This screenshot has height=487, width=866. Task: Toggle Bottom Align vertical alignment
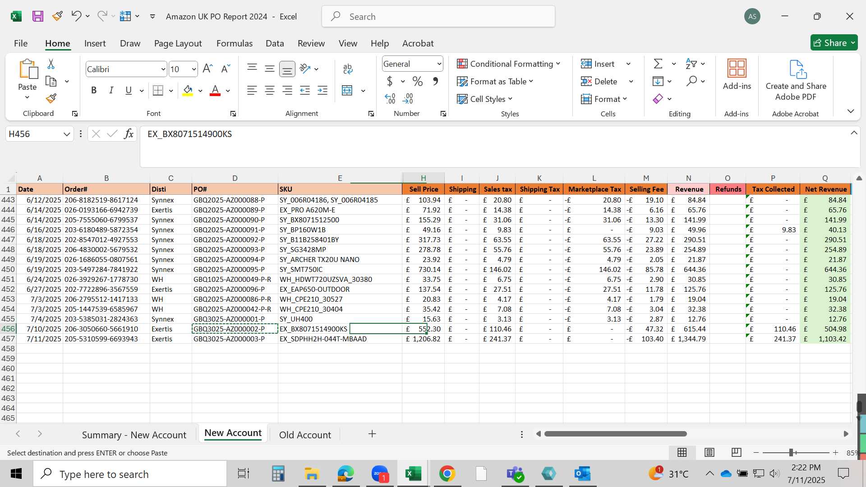coord(287,69)
